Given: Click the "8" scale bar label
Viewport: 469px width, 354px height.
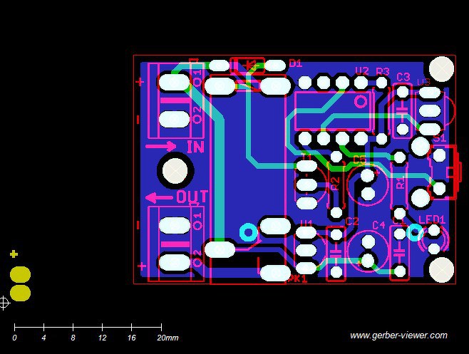Looking at the screenshot, I should (x=73, y=338).
